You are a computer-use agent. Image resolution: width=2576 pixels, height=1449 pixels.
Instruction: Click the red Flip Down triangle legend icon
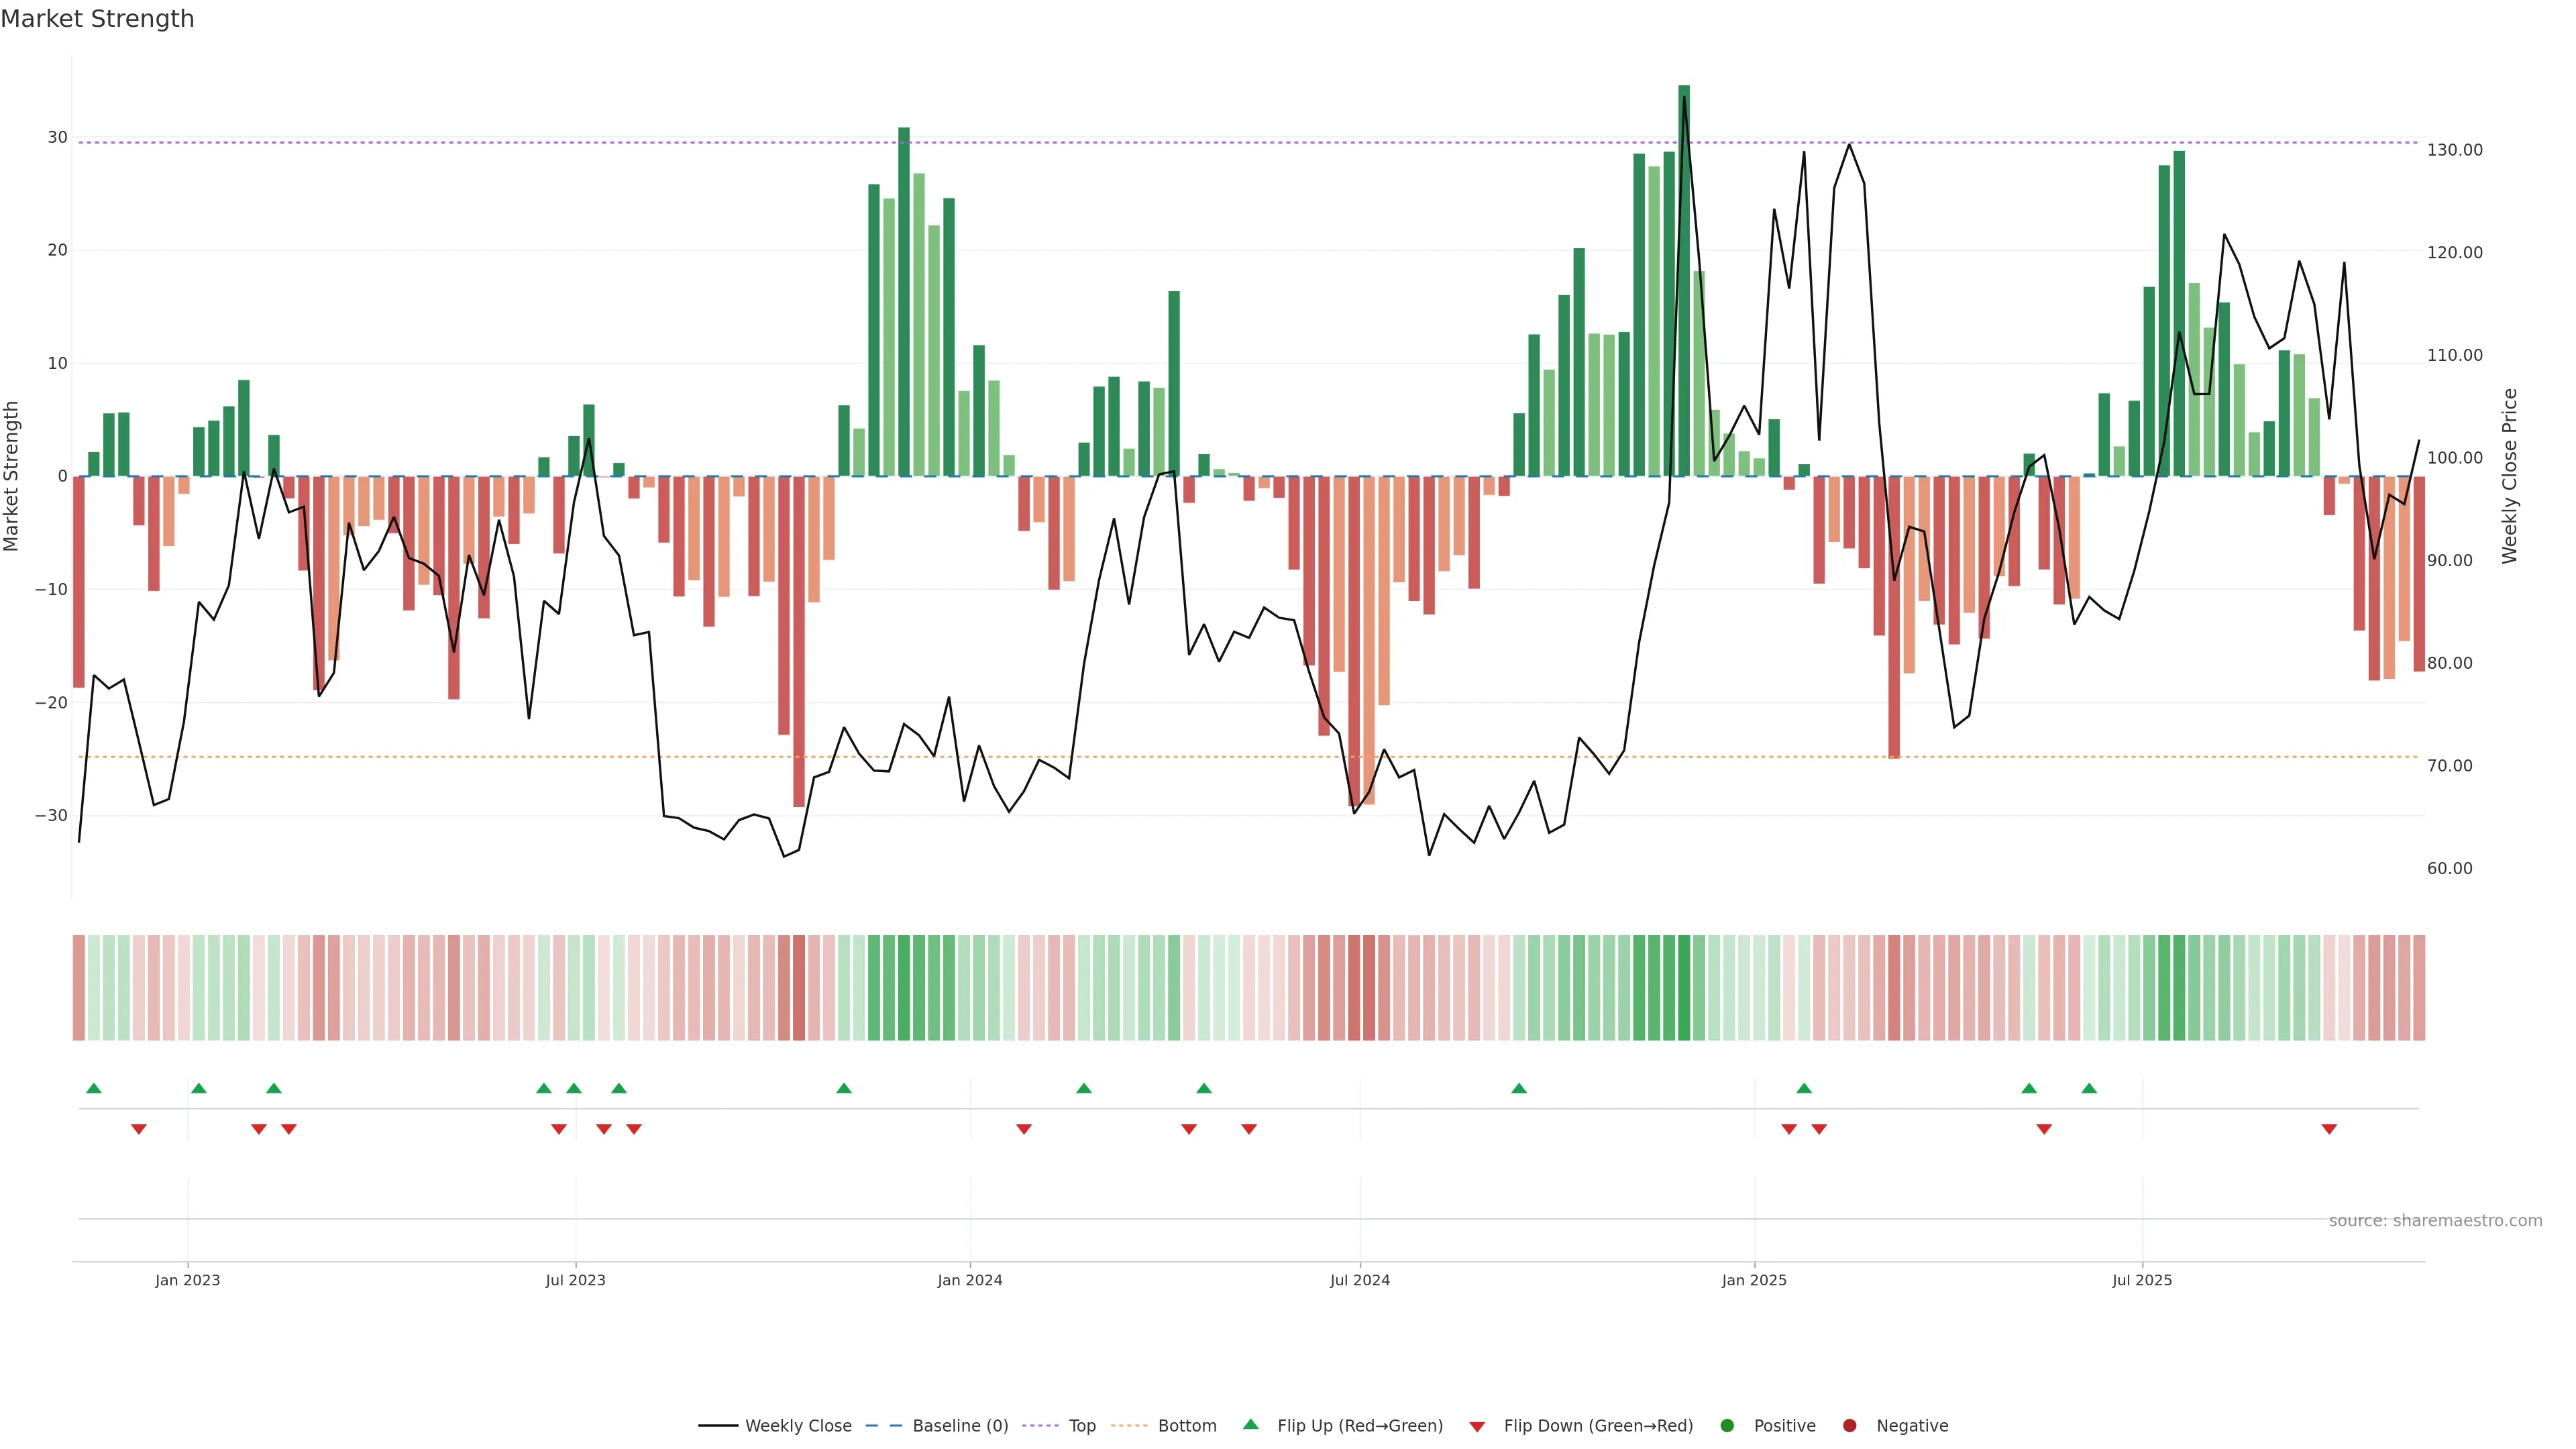[x=1477, y=1426]
